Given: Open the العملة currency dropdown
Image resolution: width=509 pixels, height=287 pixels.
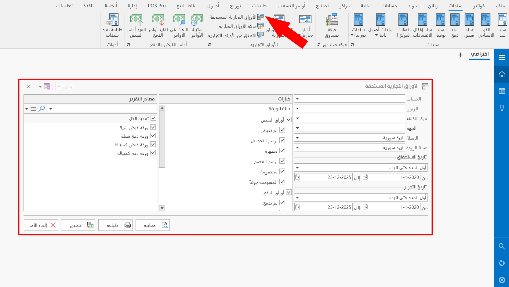Looking at the screenshot, I should pos(297,137).
